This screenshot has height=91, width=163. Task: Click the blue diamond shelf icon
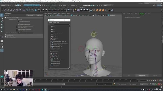[36, 10]
